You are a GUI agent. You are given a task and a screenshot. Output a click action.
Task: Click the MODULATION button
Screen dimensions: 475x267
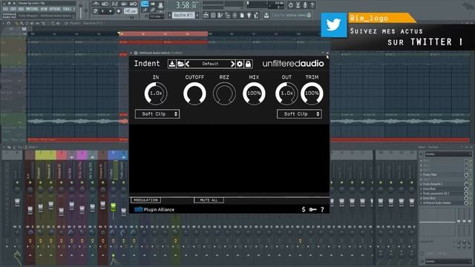tap(145, 200)
